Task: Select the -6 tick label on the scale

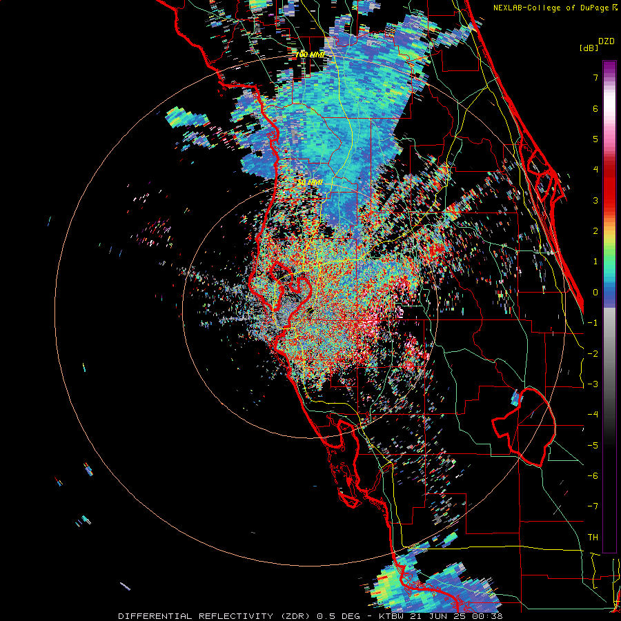Action: [x=593, y=476]
